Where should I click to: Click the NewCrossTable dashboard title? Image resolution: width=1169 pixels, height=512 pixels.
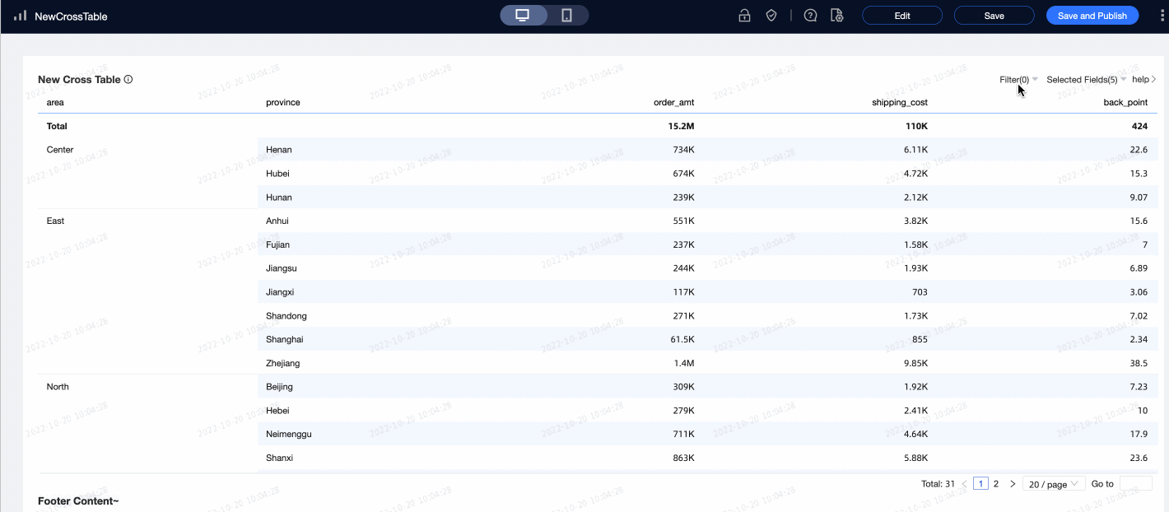pyautogui.click(x=71, y=16)
